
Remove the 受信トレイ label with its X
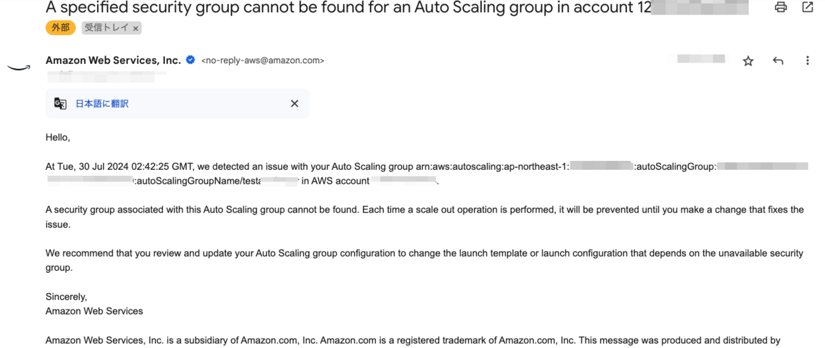coord(135,28)
